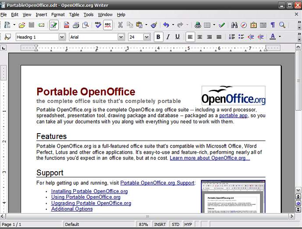The image size is (302, 229).
Task: Click the Paste clipboard icon
Action: pos(139,25)
